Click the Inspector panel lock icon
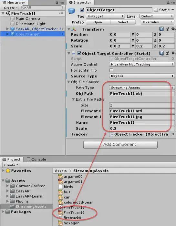The image size is (176, 226). point(168,3)
